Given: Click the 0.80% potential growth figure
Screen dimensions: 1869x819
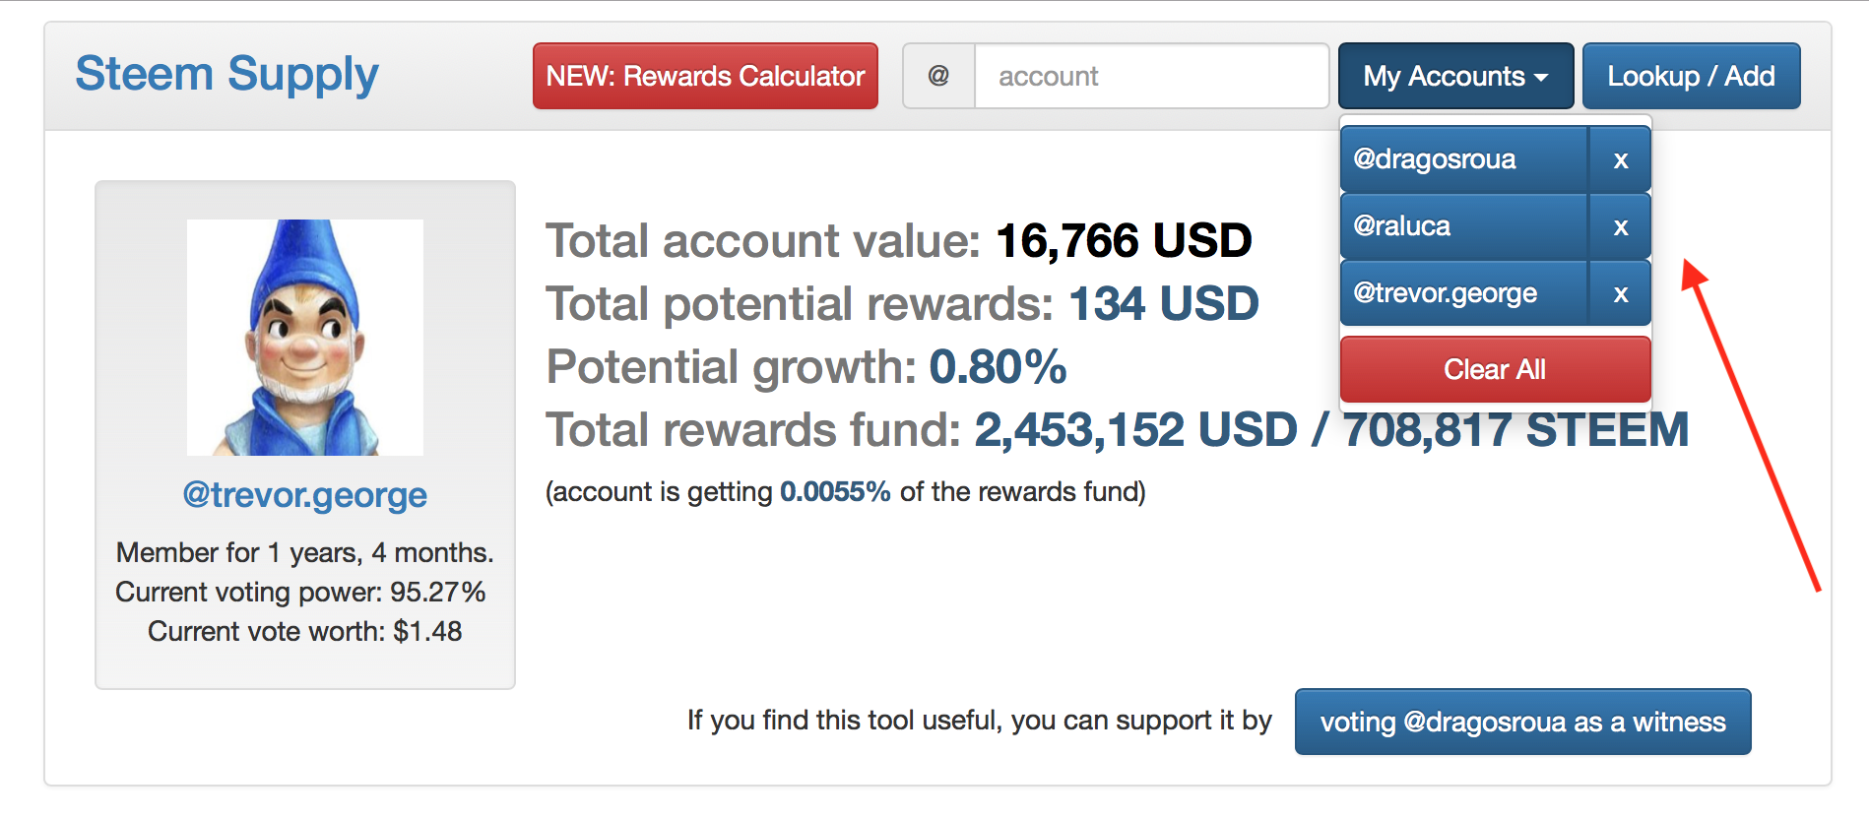Looking at the screenshot, I should point(998,366).
